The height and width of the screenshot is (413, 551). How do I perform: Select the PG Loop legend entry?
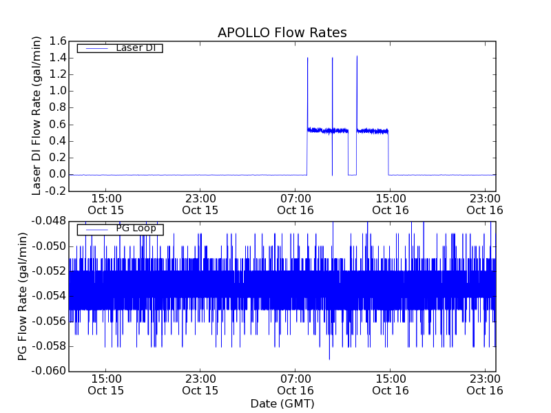tap(120, 229)
